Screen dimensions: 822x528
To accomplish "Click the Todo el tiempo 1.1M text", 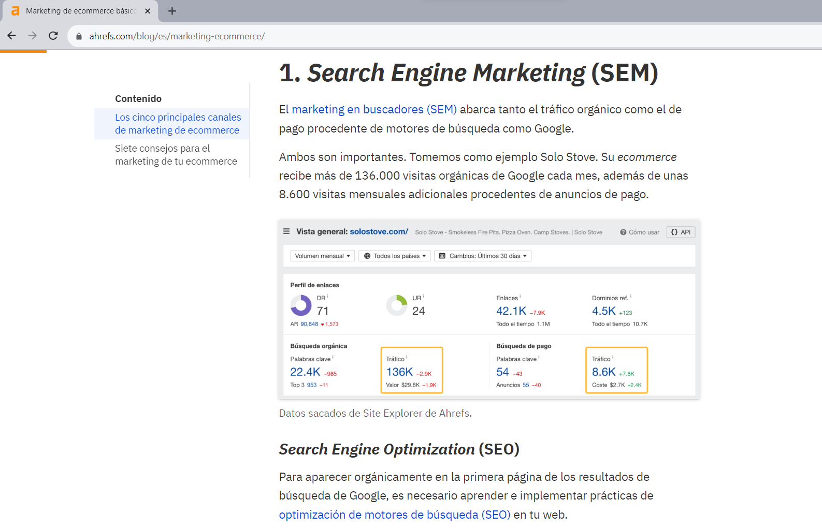I will tap(523, 324).
